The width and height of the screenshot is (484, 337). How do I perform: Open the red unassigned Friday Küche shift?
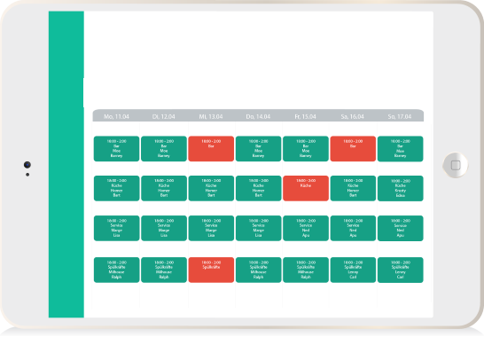click(306, 188)
